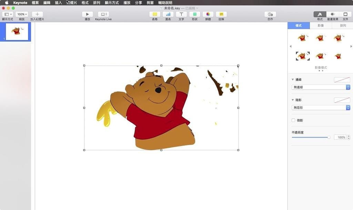Click the 邊線 preview swatch
353x210 pixels.
click(x=342, y=80)
